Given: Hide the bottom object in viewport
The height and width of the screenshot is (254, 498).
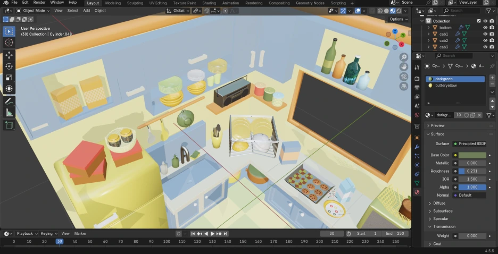Looking at the screenshot, I should (x=485, y=28).
